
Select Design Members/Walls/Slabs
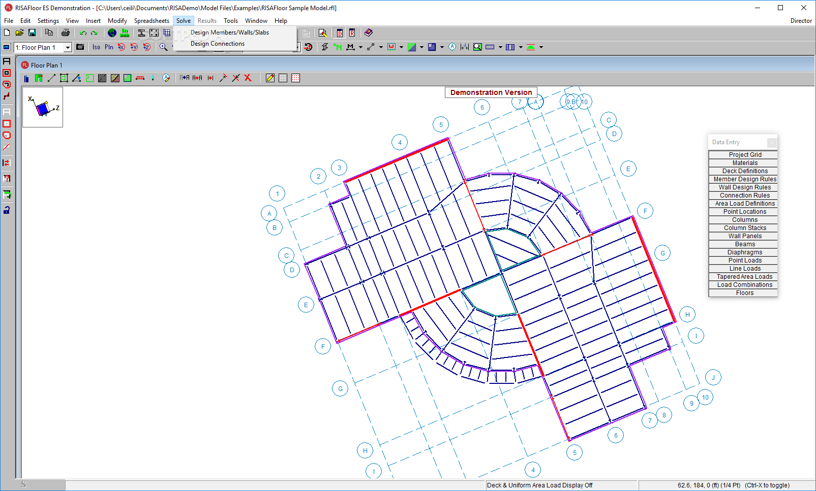[230, 32]
